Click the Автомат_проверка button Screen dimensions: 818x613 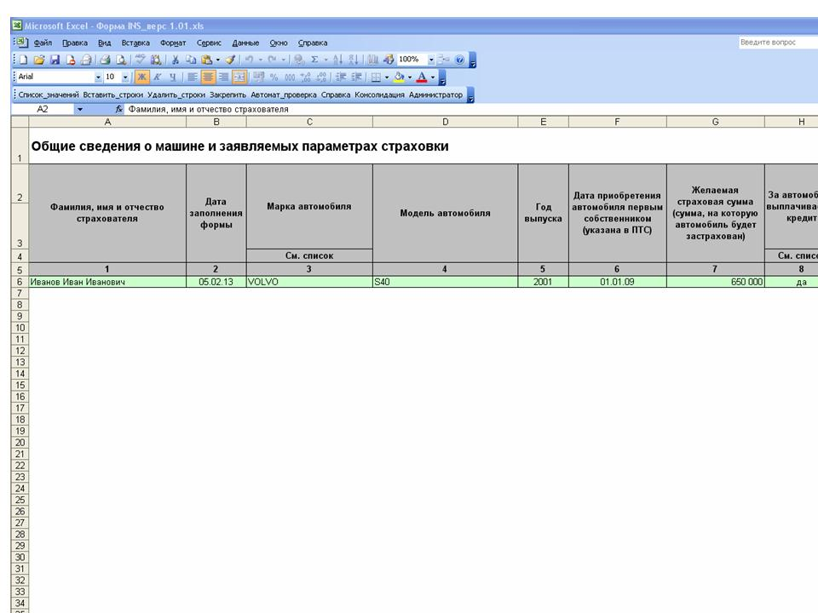(283, 95)
